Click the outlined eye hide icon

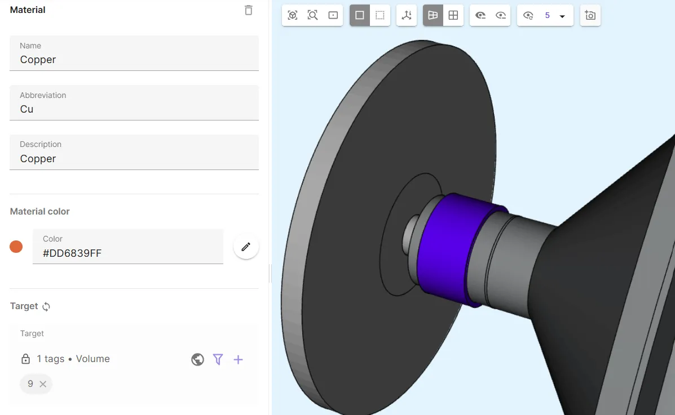tap(501, 15)
